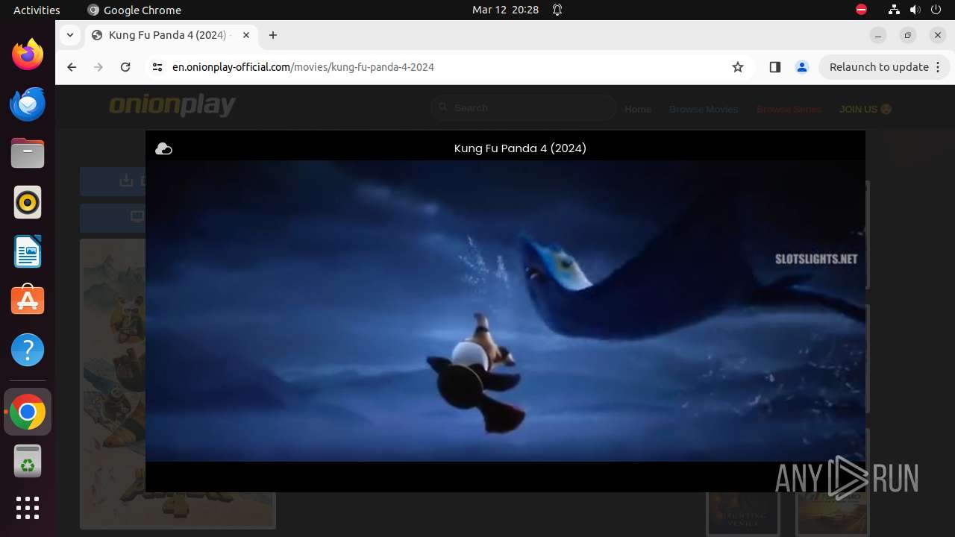The width and height of the screenshot is (955, 537).
Task: Expand the tab search dropdown
Action: pyautogui.click(x=69, y=35)
